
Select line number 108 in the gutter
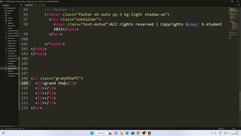pyautogui.click(x=24, y=78)
